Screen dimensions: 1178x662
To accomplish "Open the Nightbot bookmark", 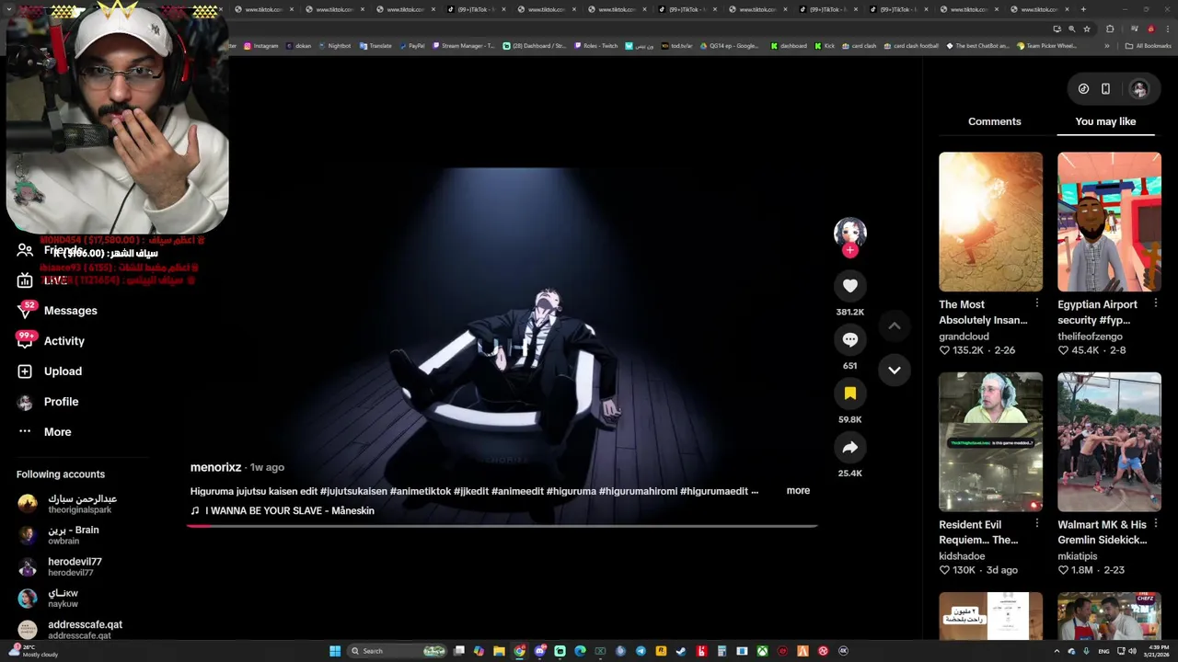I will point(335,46).
